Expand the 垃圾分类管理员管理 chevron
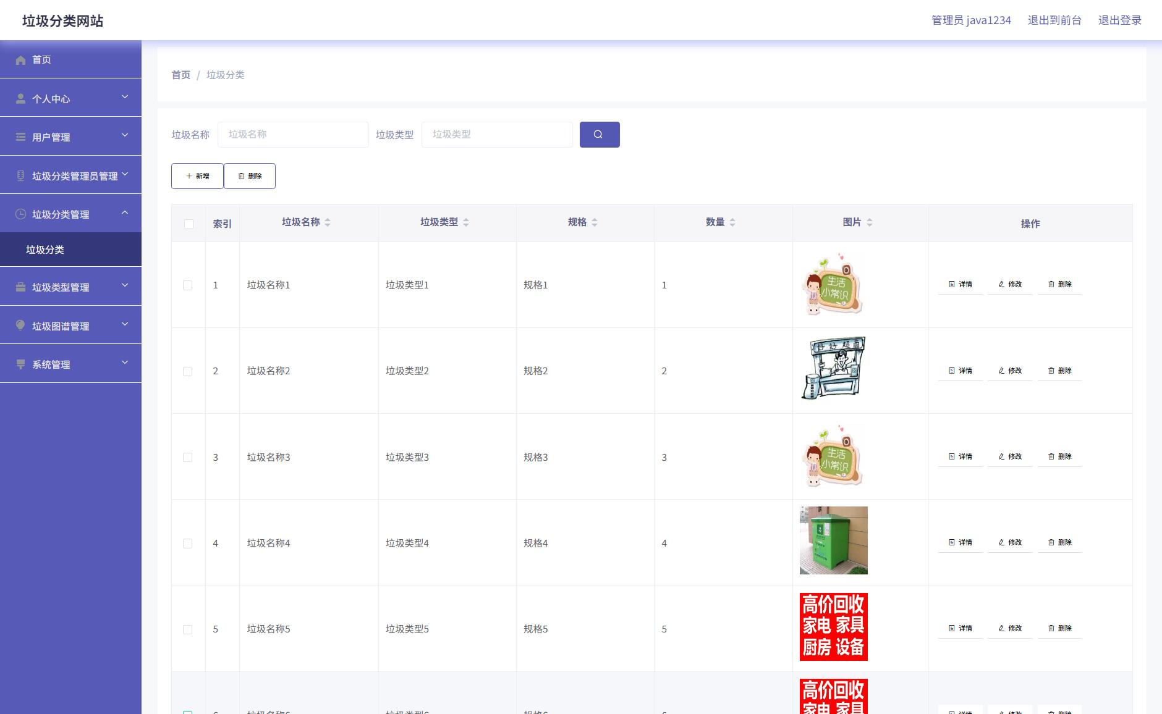Image resolution: width=1162 pixels, height=714 pixels. [x=125, y=174]
